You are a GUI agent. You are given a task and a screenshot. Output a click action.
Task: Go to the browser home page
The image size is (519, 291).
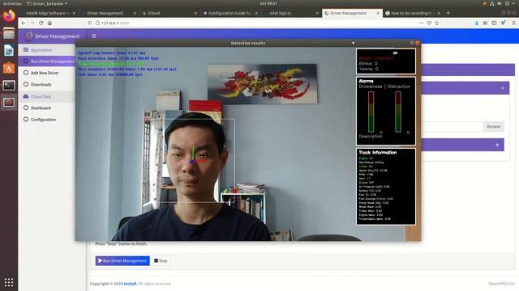pyautogui.click(x=49, y=23)
